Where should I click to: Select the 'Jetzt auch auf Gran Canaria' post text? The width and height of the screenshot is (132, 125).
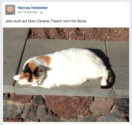click(46, 21)
